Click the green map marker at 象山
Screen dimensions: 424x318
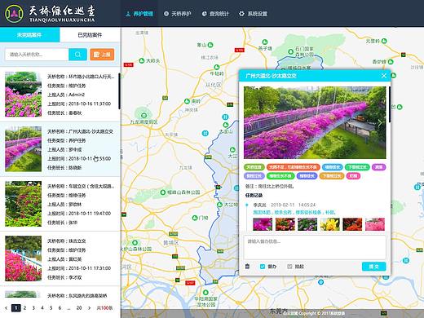(x=210, y=45)
